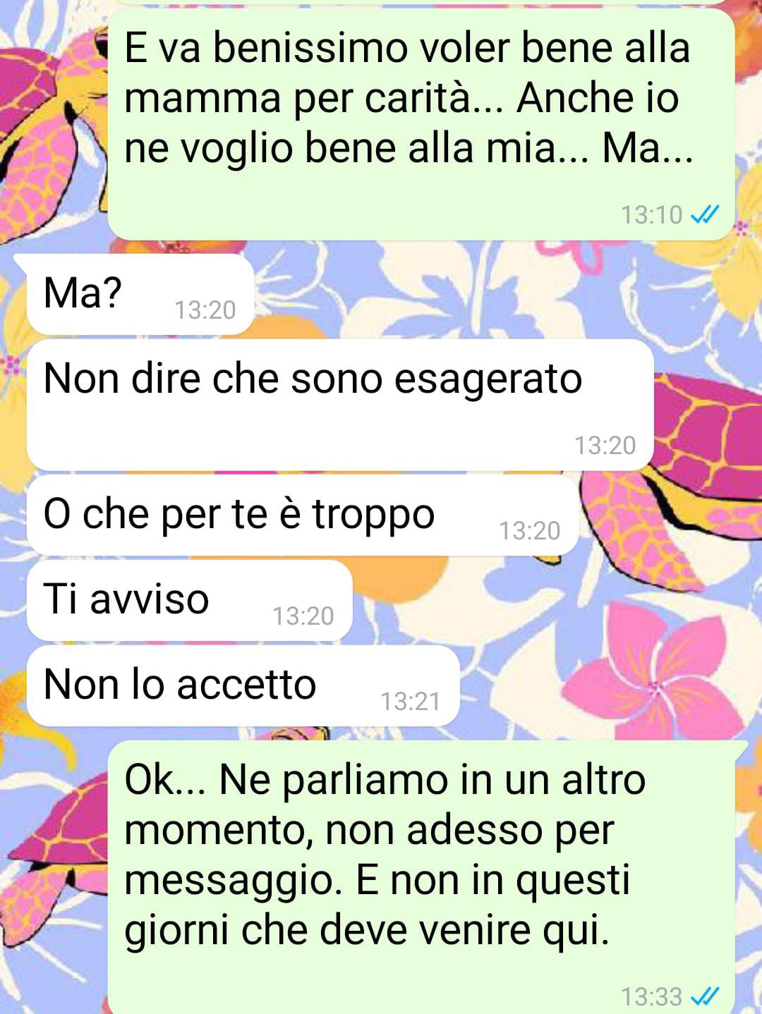Select the 'Non lo accetto' message bubble
This screenshot has width=762, height=1014.
pos(243,685)
